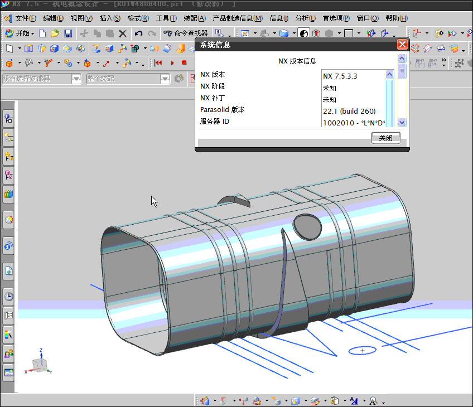
Task: Toggle the red play arrow animation button
Action: (x=172, y=63)
